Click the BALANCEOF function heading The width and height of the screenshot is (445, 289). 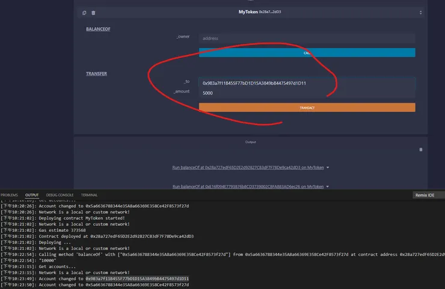pyautogui.click(x=98, y=29)
